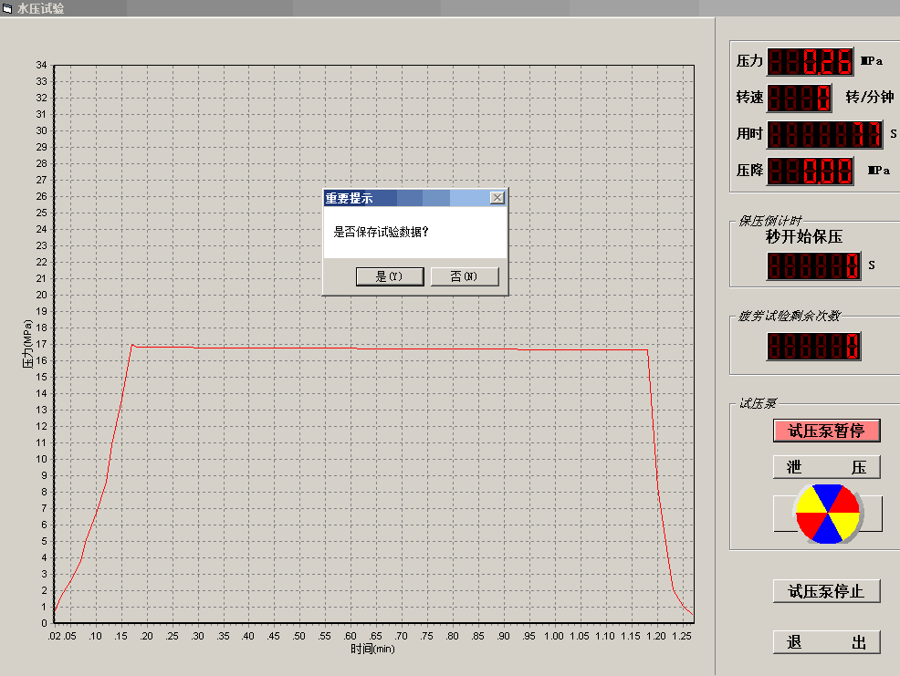Viewport: 900px width, 676px height.
Task: Close the 重要提示 dialog with X
Action: [x=497, y=198]
